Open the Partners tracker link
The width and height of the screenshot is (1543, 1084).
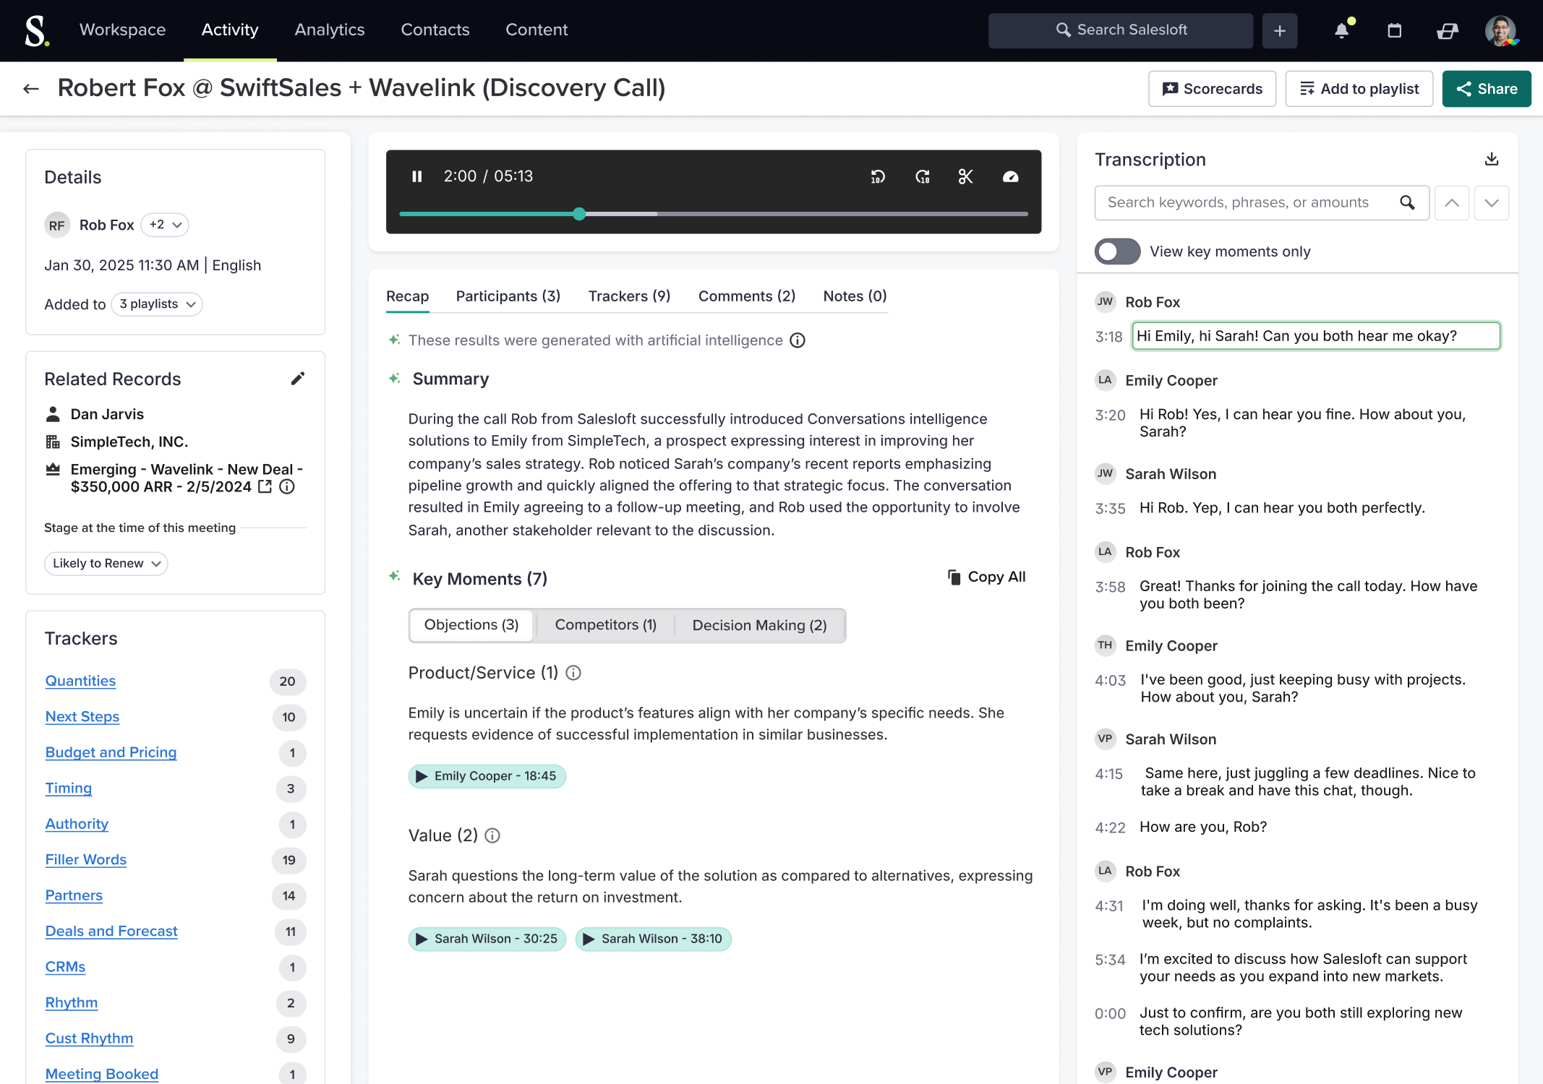tap(74, 895)
